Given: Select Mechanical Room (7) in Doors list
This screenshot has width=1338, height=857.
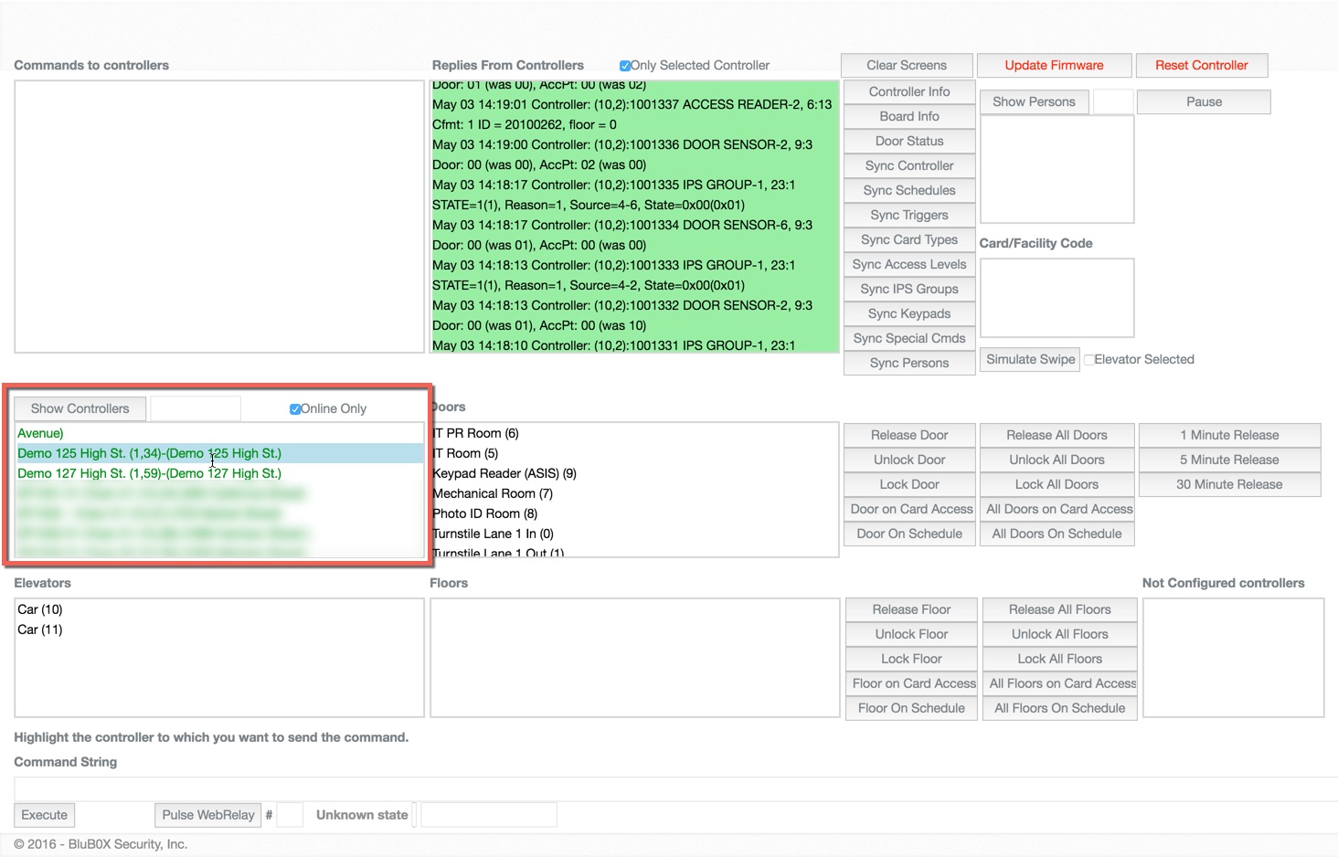Looking at the screenshot, I should (494, 494).
